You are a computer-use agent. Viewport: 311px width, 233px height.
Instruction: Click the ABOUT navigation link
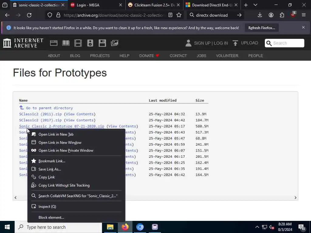[x=54, y=56]
